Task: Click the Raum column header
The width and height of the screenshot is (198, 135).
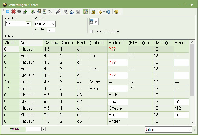Action: click(x=181, y=42)
